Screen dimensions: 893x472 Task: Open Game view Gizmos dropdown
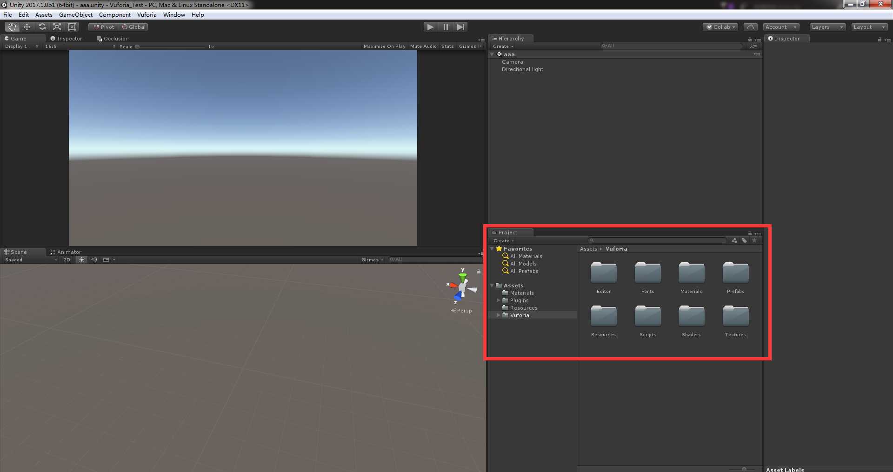coord(470,47)
